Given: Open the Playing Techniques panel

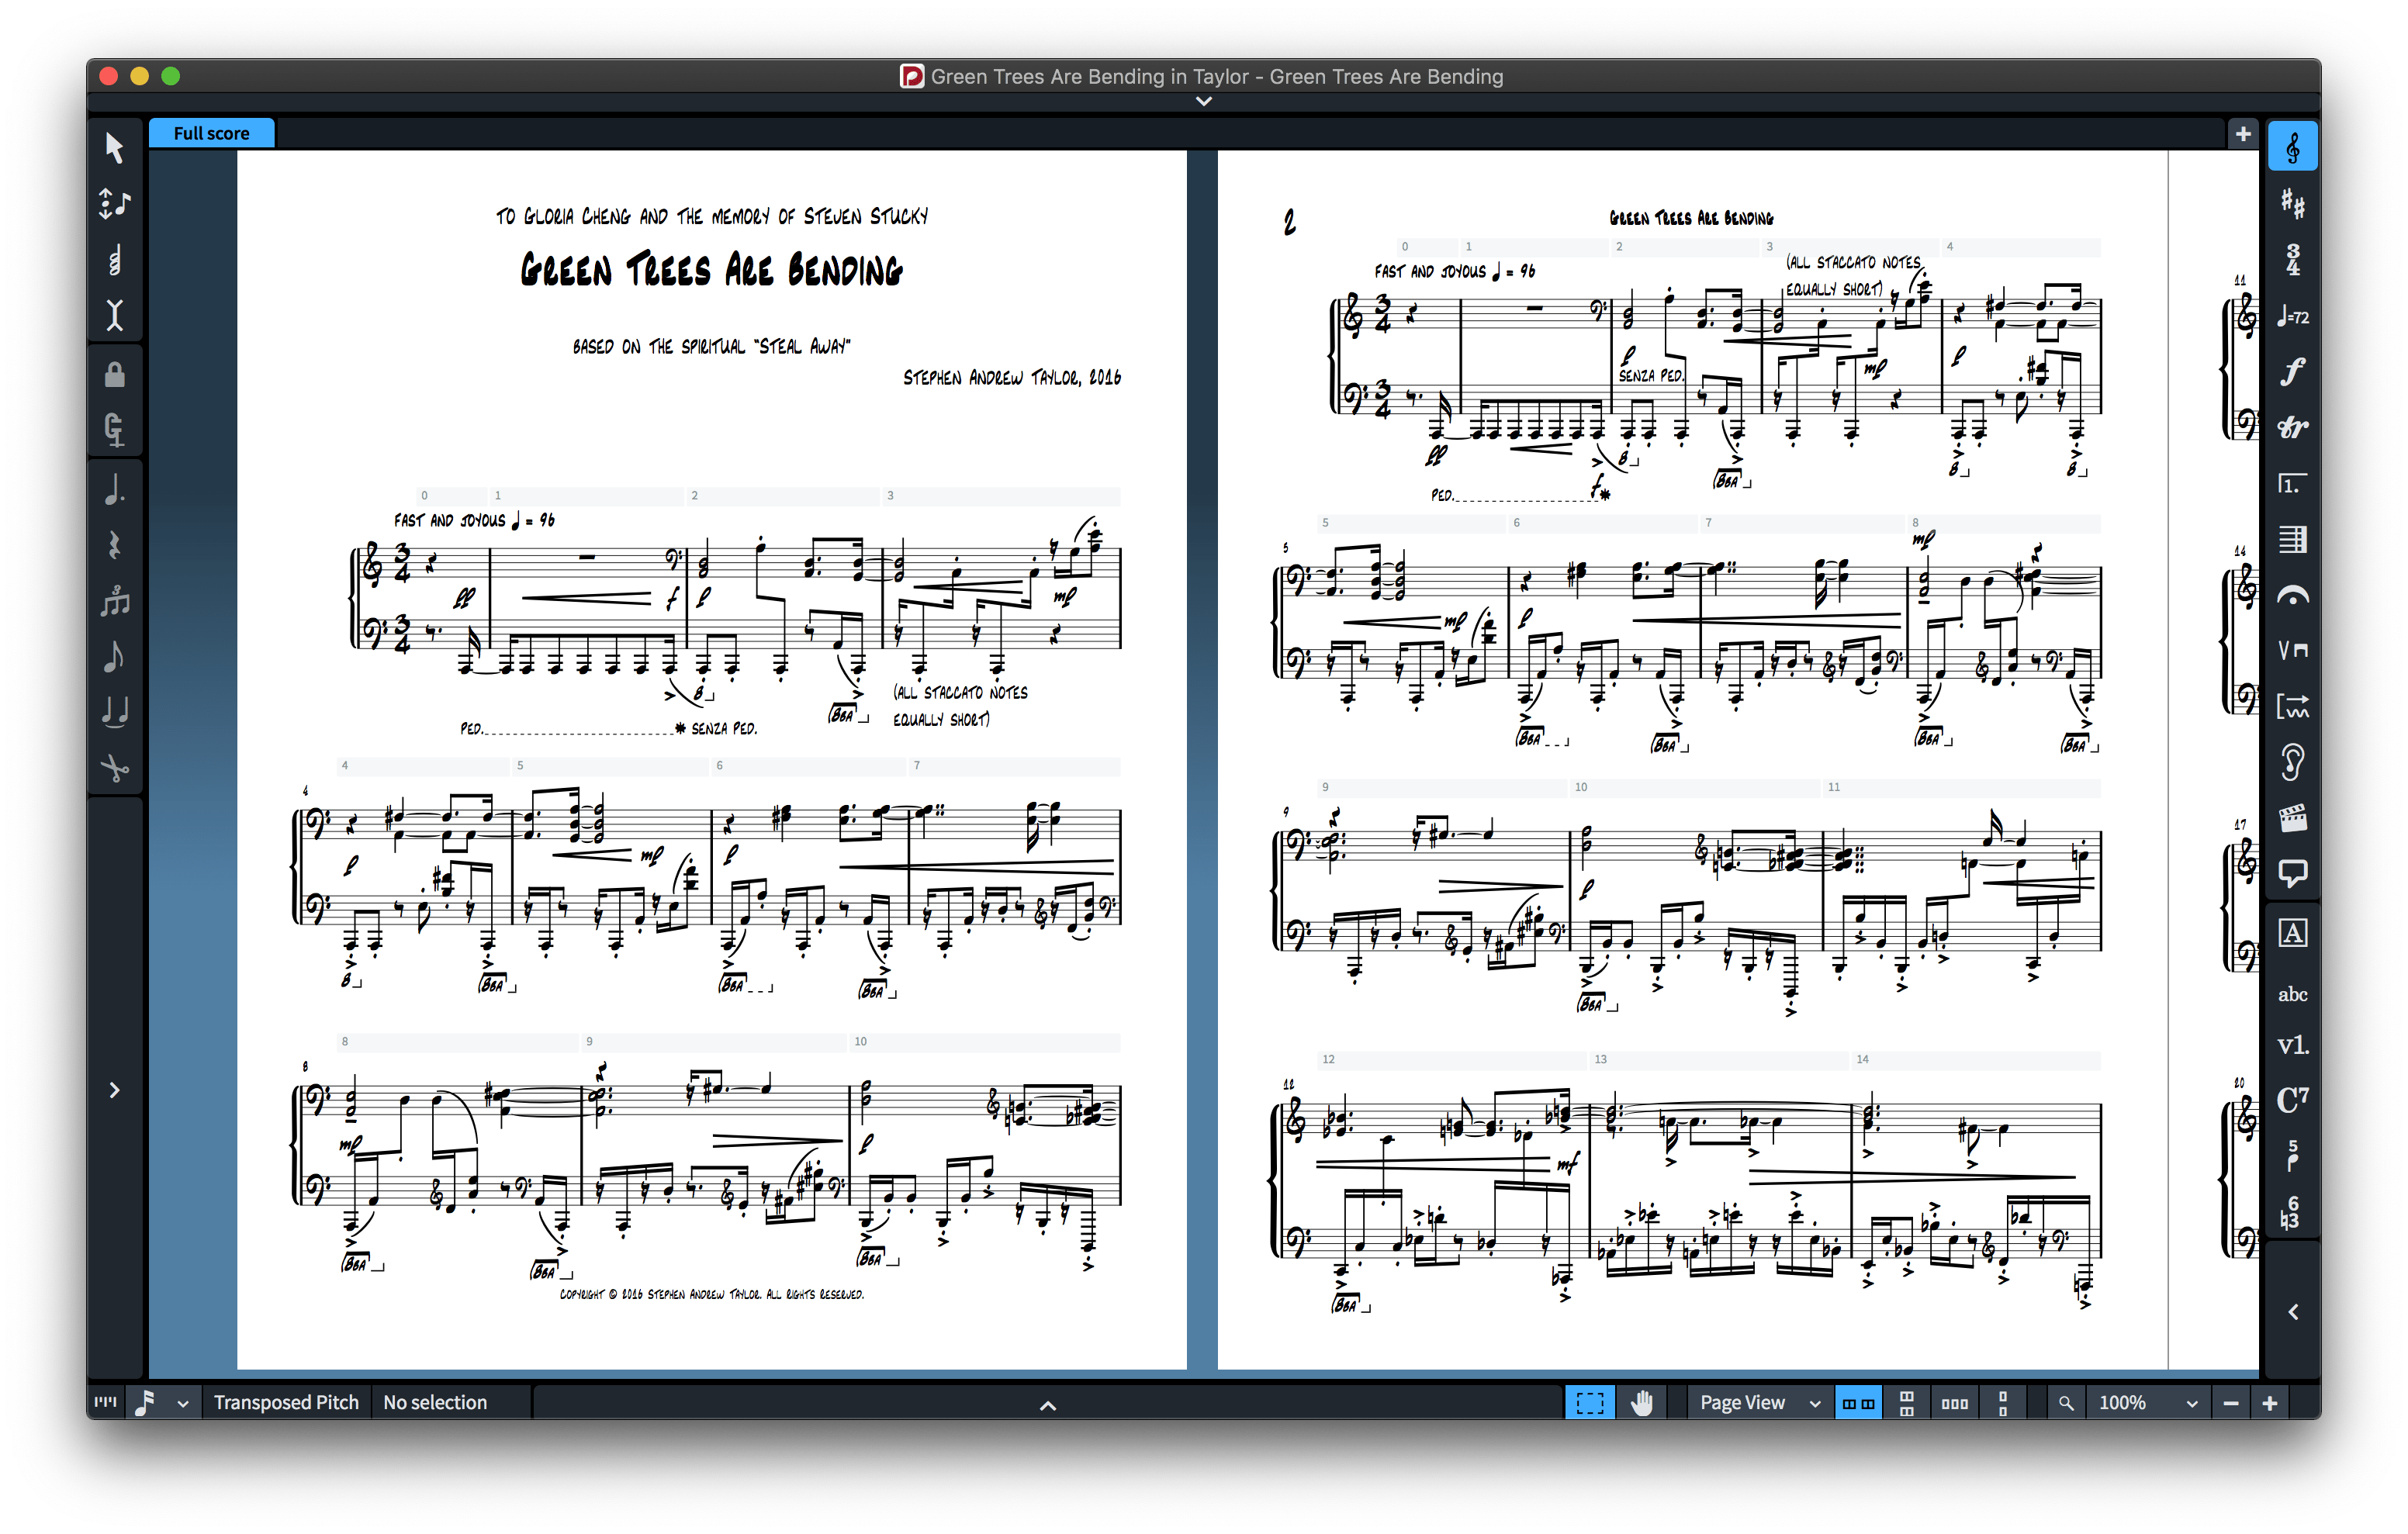Looking at the screenshot, I should coord(2292,651).
